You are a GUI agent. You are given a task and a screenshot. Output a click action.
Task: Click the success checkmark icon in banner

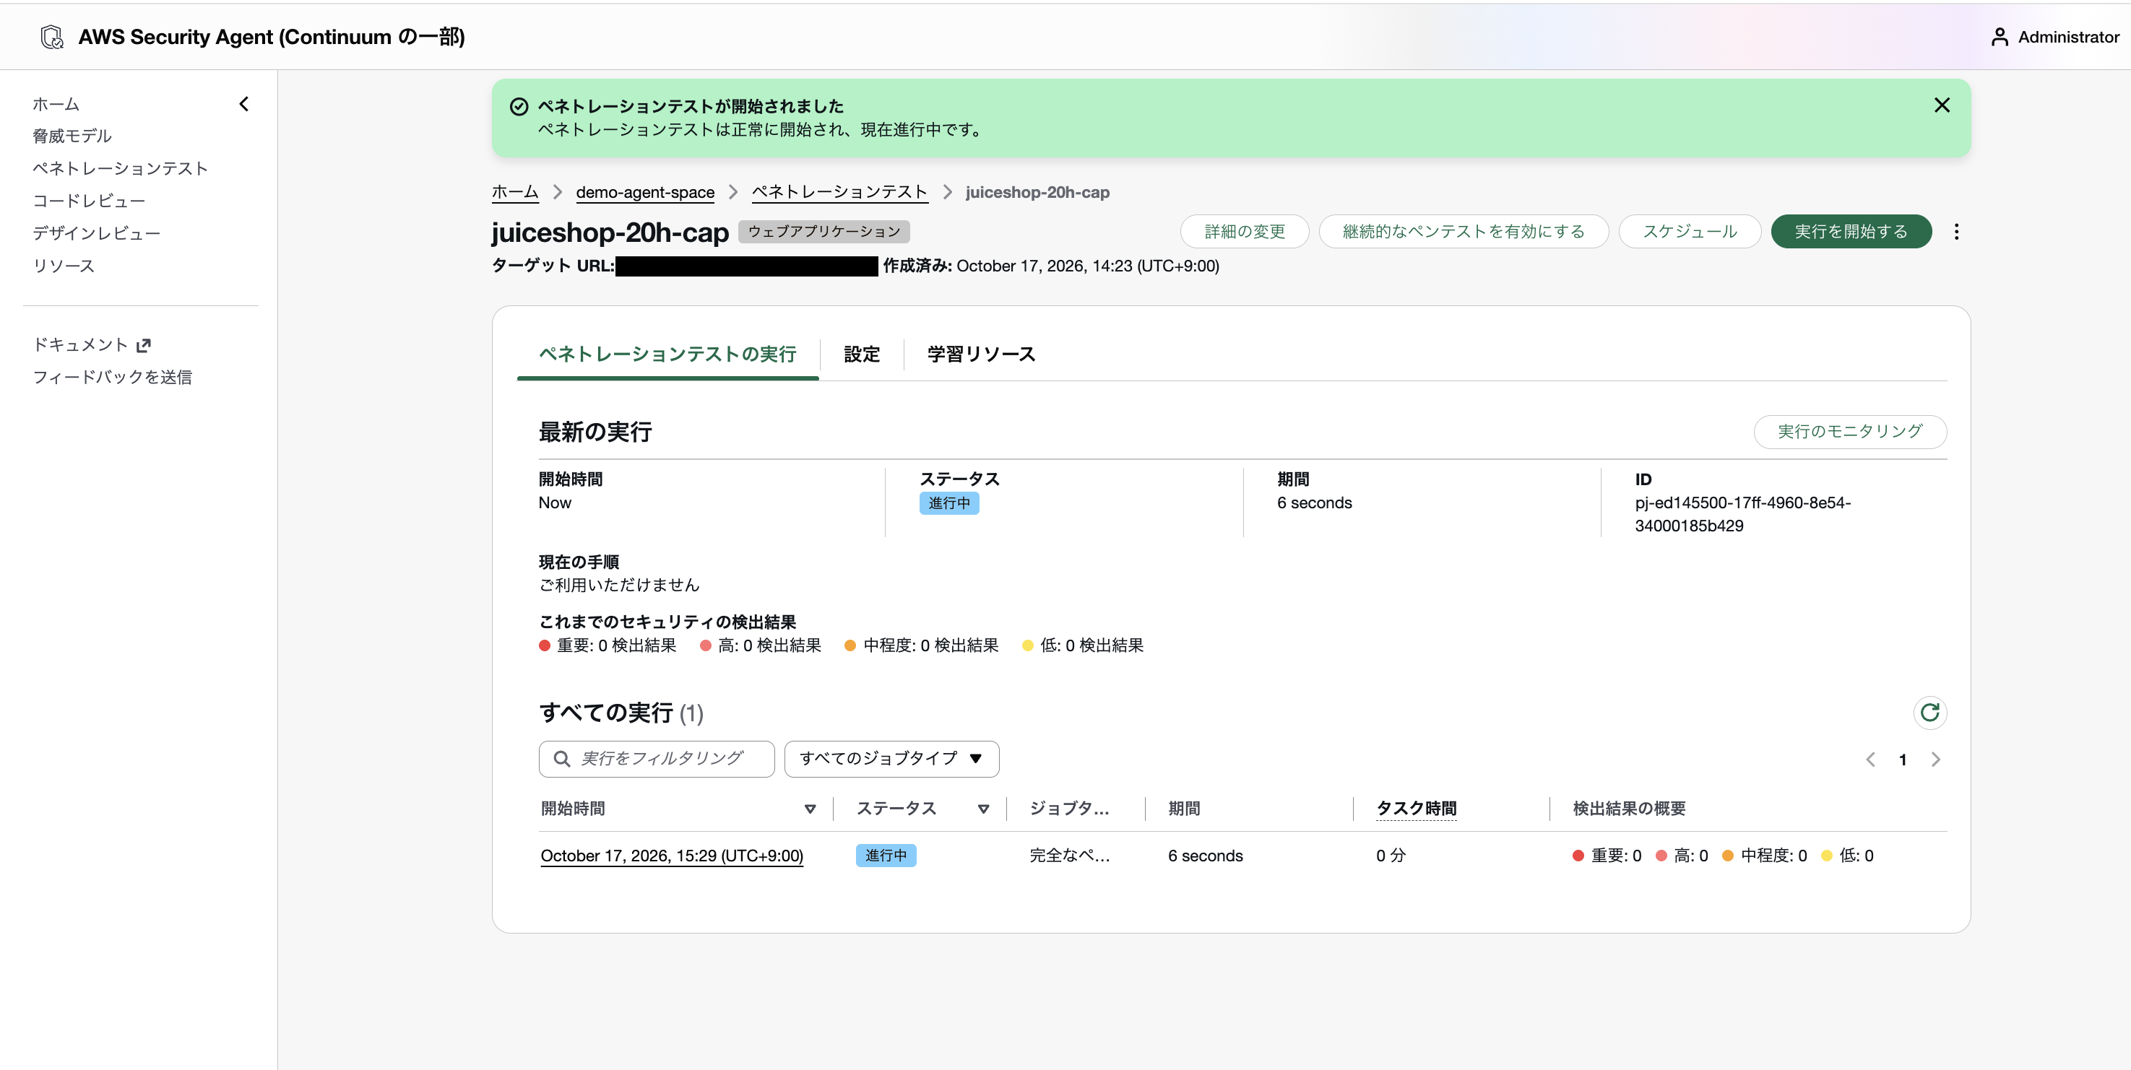click(x=519, y=107)
